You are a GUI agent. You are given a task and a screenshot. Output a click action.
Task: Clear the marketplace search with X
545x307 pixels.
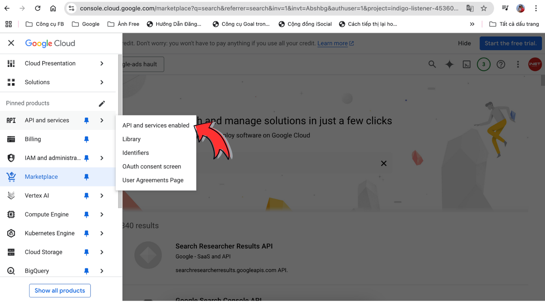(384, 163)
